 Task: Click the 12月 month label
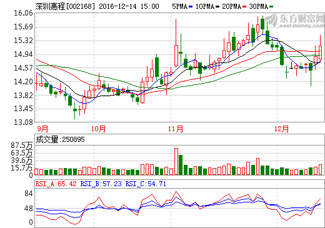pyautogui.click(x=281, y=129)
